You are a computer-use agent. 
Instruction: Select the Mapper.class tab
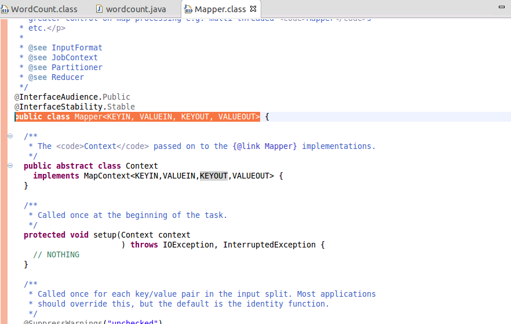tap(220, 9)
